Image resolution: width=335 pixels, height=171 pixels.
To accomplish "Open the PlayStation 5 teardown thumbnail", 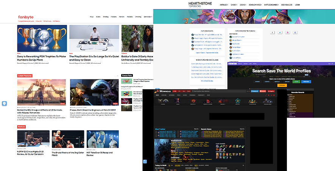I will pos(94,39).
